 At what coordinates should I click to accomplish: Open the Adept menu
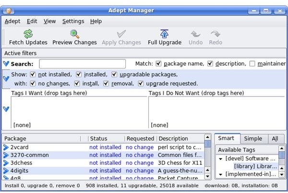[12, 21]
